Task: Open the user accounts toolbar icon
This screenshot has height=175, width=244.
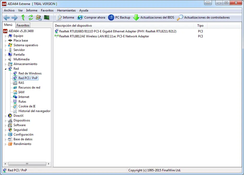Action: tap(39, 17)
